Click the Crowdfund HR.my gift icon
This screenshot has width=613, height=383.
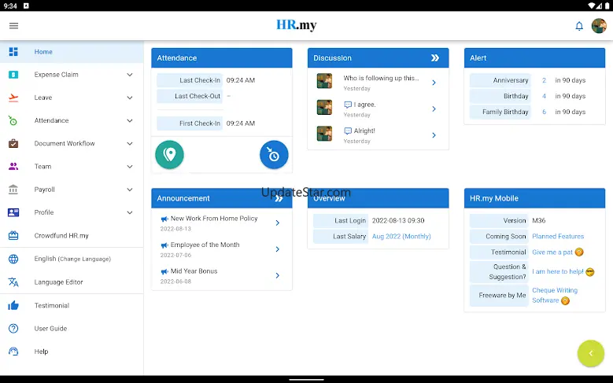[x=13, y=235]
